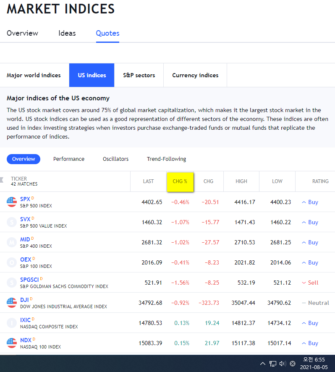Switch to Performance column set
The height and width of the screenshot is (372, 335).
coord(69,159)
